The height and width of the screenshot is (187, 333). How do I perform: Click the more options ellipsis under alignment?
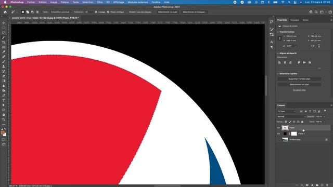[x=319, y=68]
